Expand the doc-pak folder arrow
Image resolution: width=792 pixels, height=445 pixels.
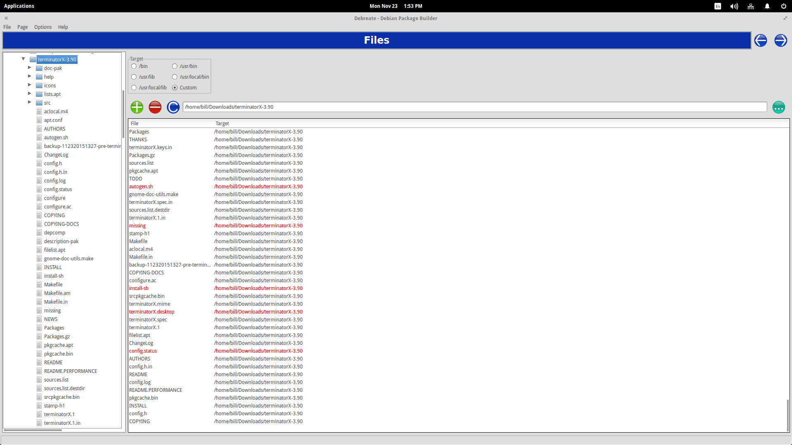[29, 68]
